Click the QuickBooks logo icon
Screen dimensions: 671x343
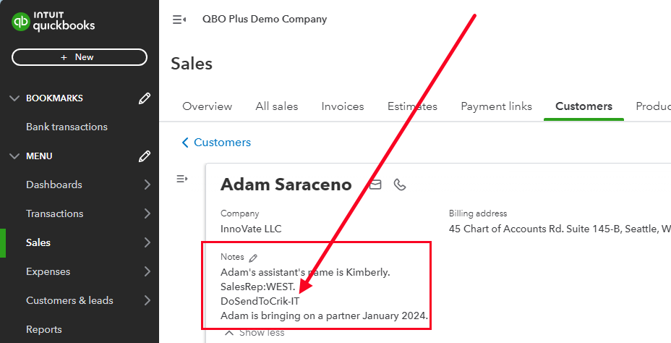click(x=21, y=22)
